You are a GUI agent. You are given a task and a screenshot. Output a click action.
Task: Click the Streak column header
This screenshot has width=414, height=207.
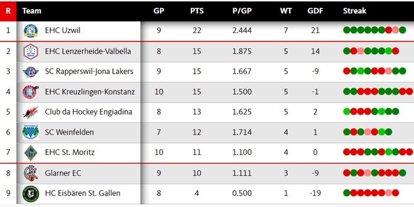click(x=354, y=11)
